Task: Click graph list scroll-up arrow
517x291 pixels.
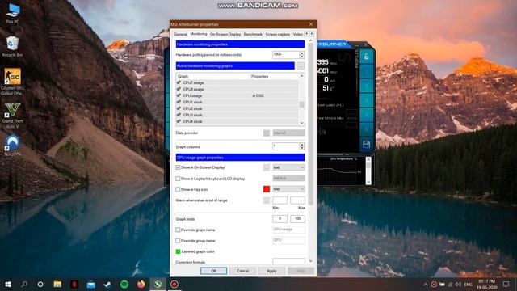Action: click(x=301, y=76)
